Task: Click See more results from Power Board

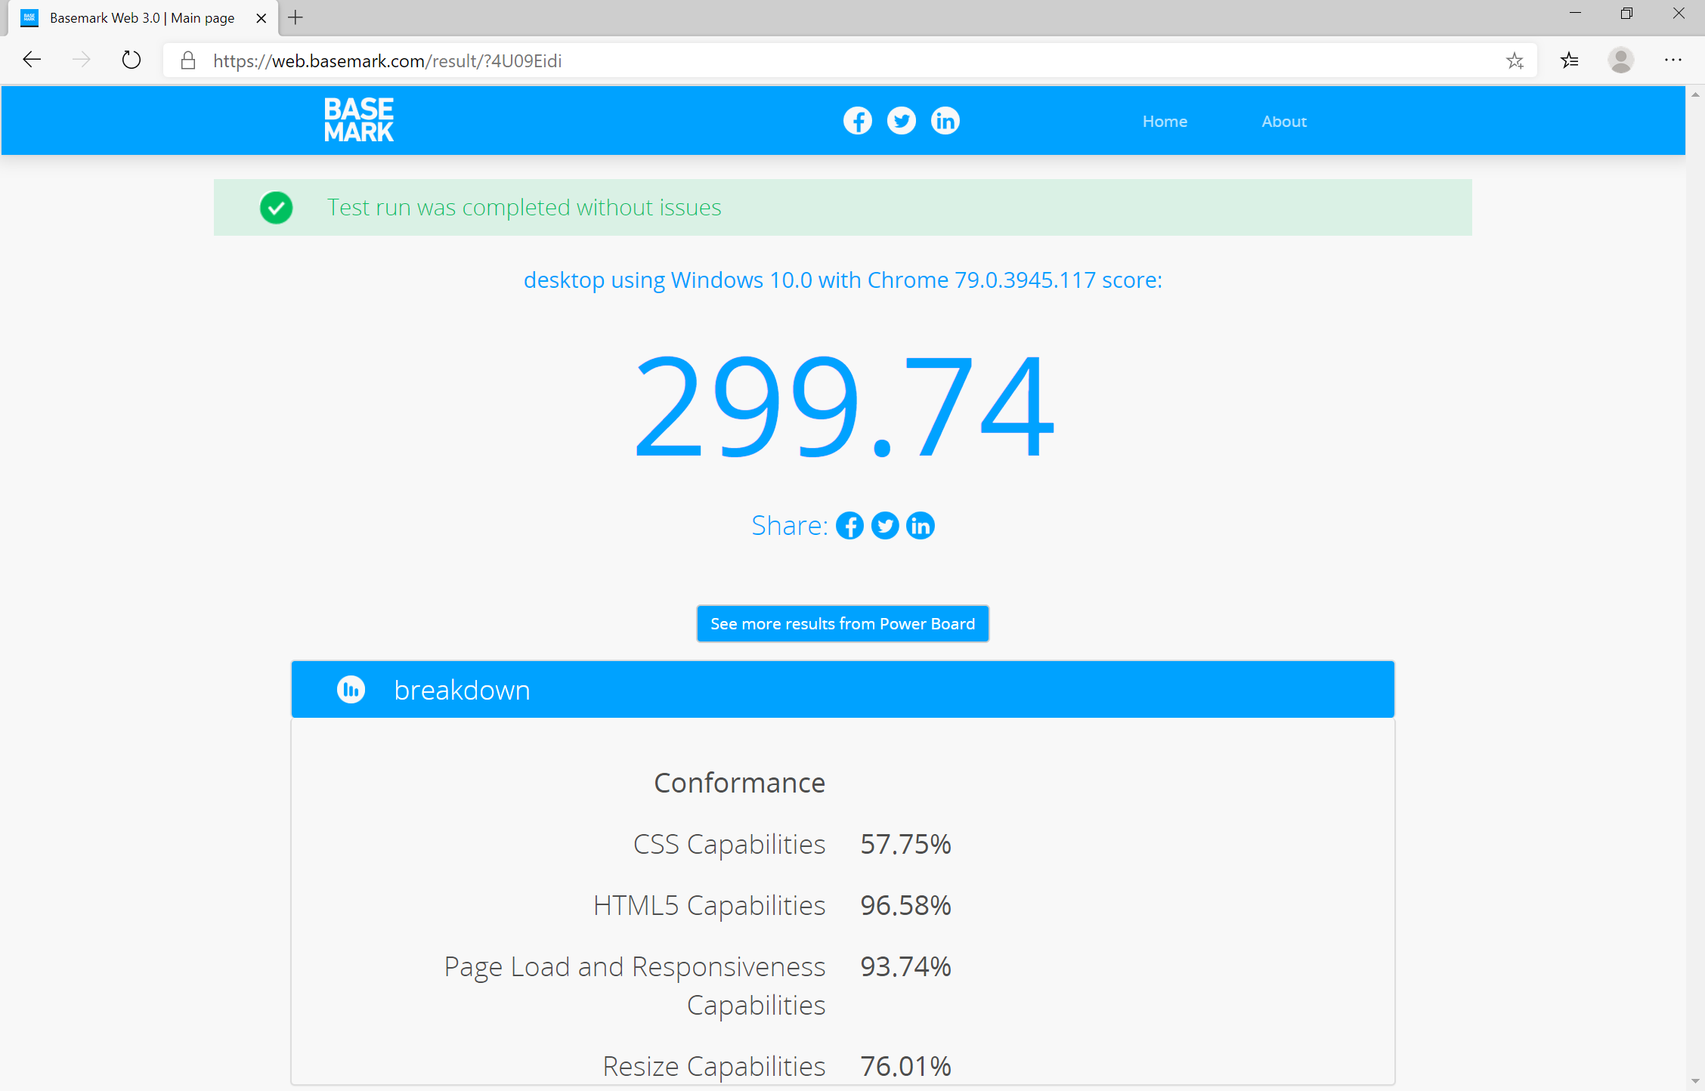Action: coord(843,624)
